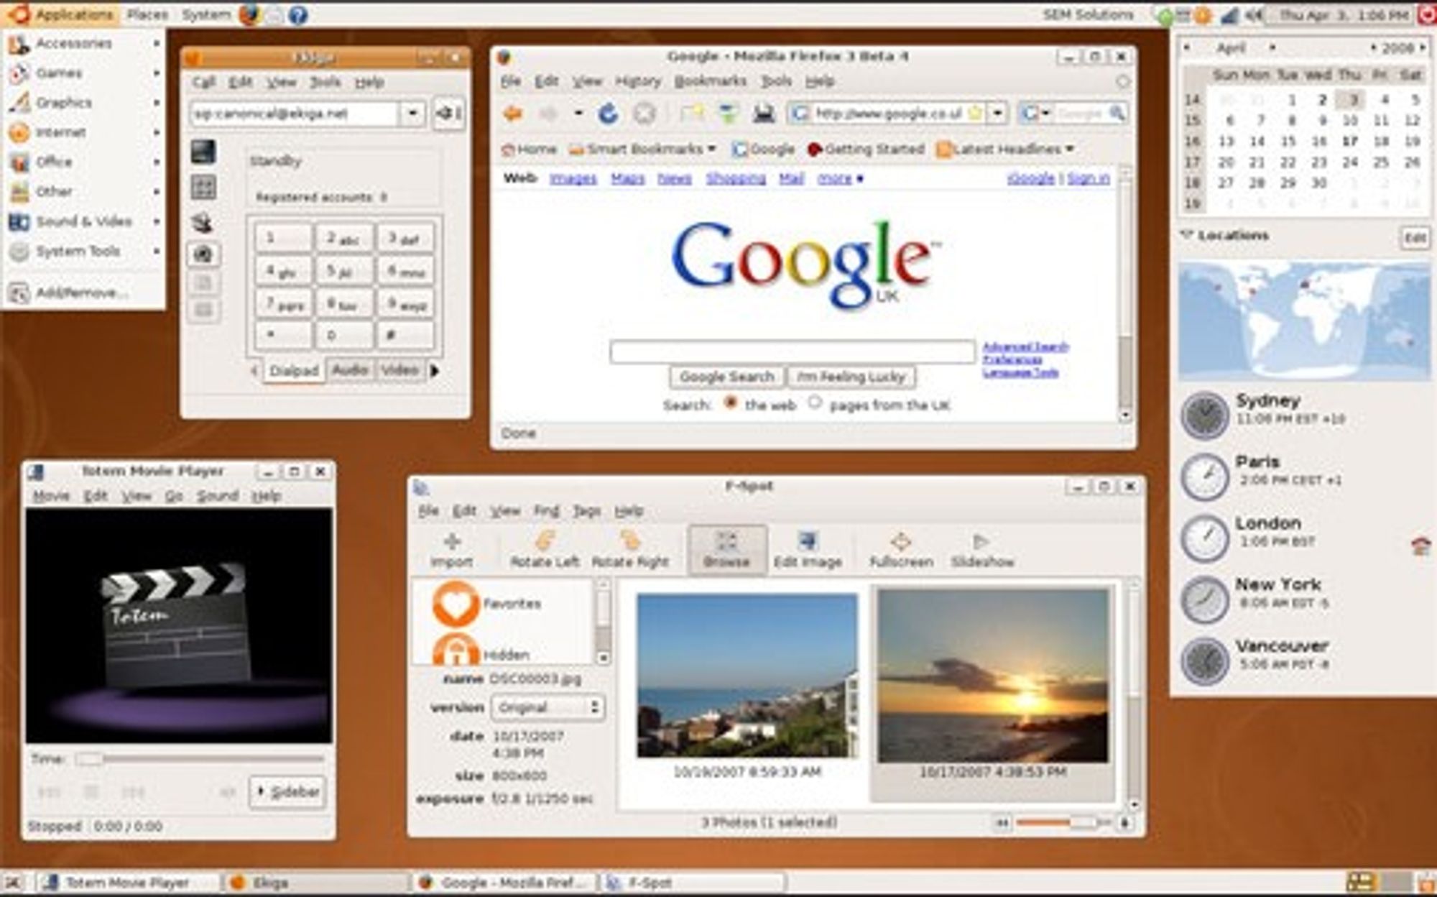Select the Favorites tag in F-Spot
This screenshot has height=897, width=1437.
[x=489, y=604]
